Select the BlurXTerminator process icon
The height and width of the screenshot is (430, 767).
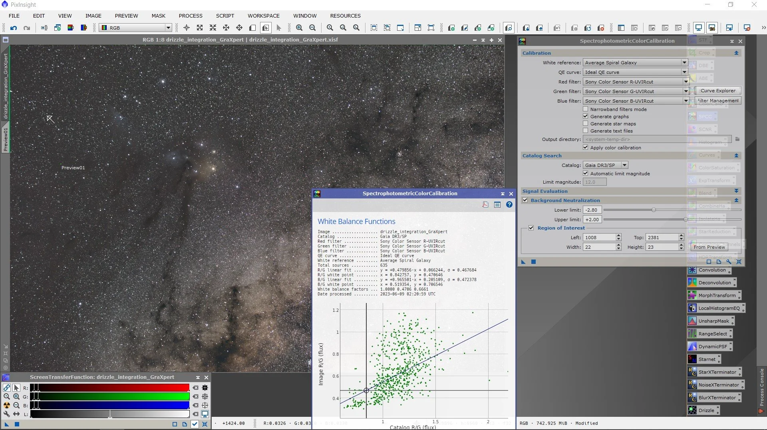click(x=715, y=397)
